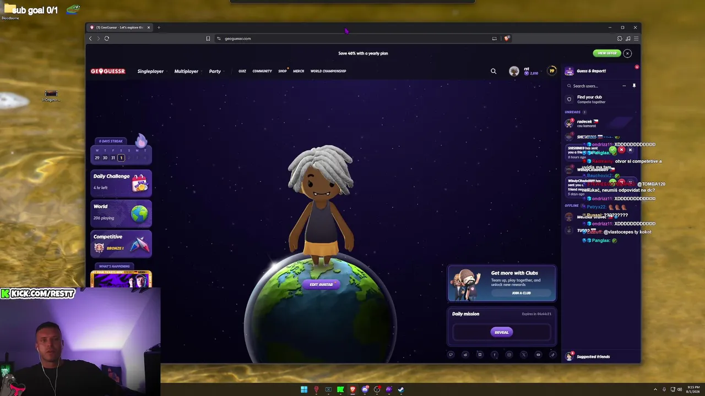Click the Brave Shields icon
The height and width of the screenshot is (396, 705).
[x=507, y=38]
